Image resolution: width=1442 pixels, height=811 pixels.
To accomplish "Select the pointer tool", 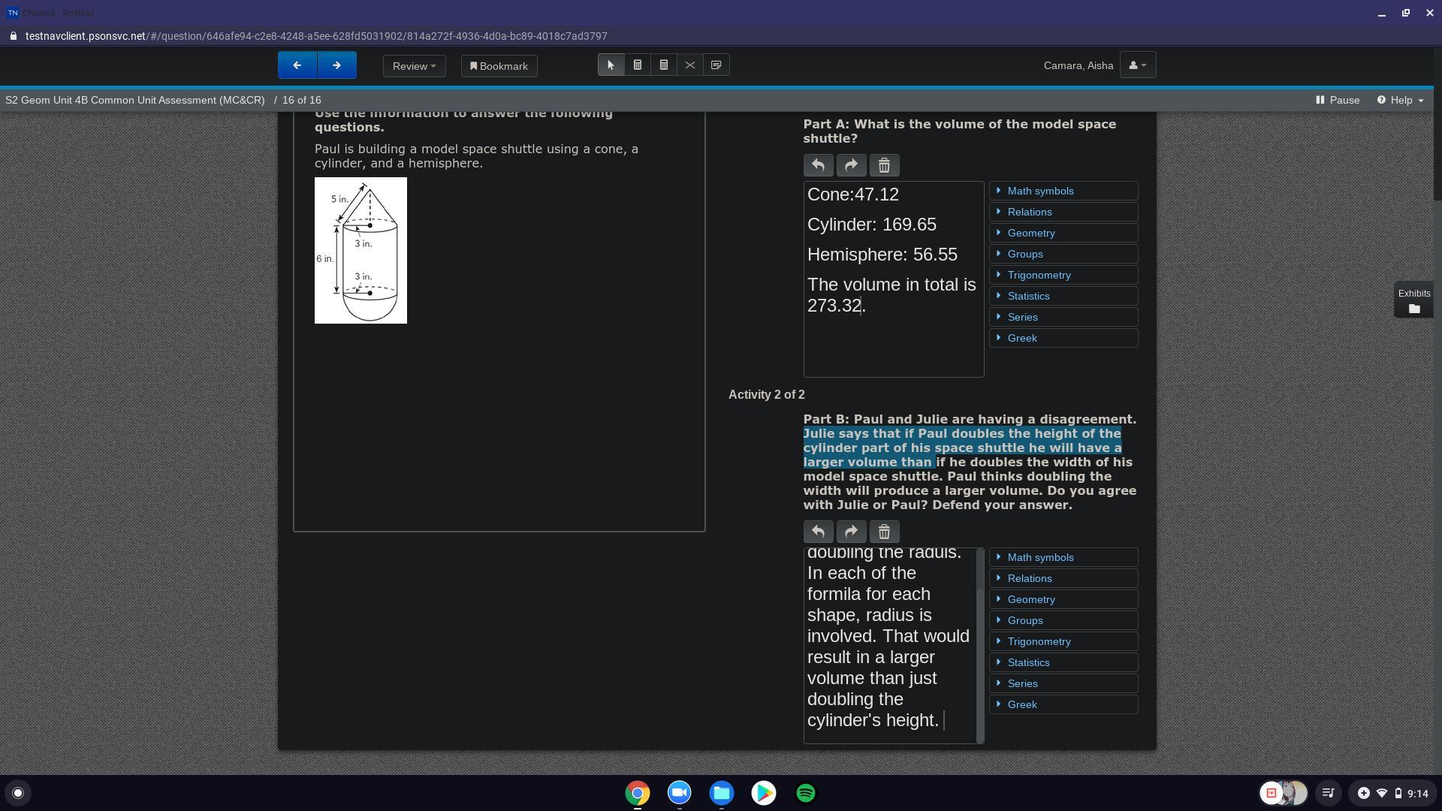I will (x=611, y=65).
